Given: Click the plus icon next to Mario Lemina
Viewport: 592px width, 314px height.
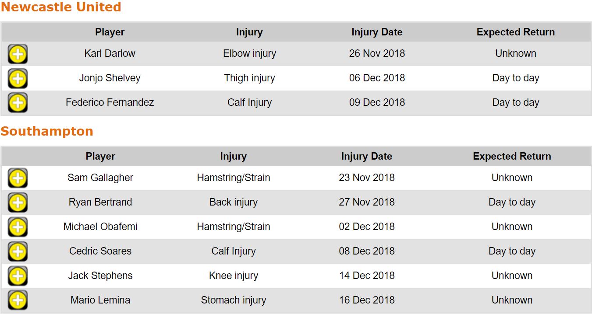Looking at the screenshot, I should coord(18,301).
